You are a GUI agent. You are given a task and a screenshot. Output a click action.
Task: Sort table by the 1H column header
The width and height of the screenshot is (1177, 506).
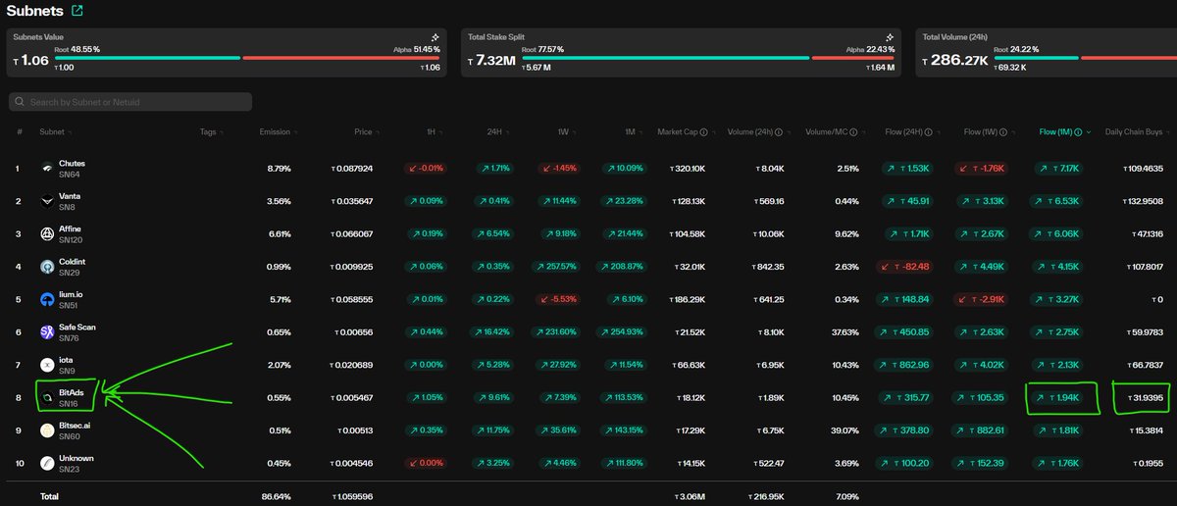click(433, 131)
